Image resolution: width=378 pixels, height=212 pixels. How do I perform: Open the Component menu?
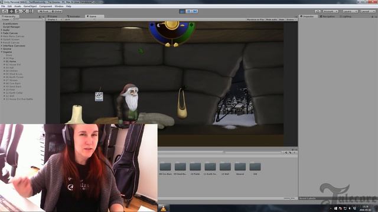(45, 6)
